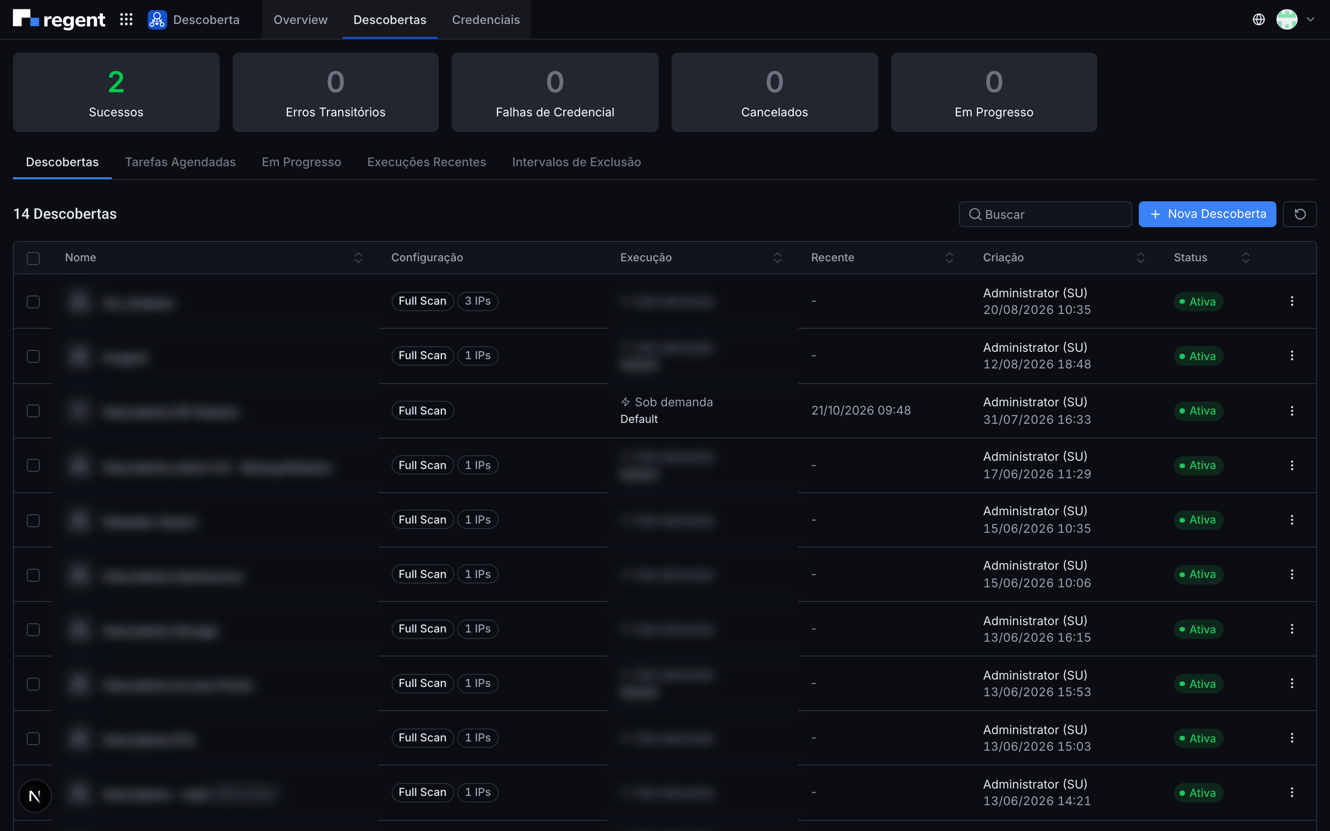This screenshot has width=1330, height=831.
Task: Expand the user account chevron dropdown
Action: click(x=1310, y=20)
